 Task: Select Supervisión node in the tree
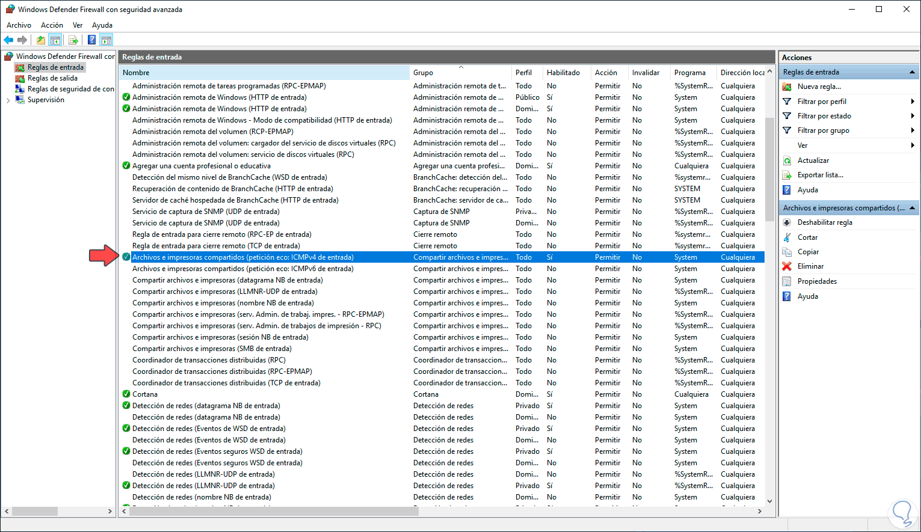46,100
